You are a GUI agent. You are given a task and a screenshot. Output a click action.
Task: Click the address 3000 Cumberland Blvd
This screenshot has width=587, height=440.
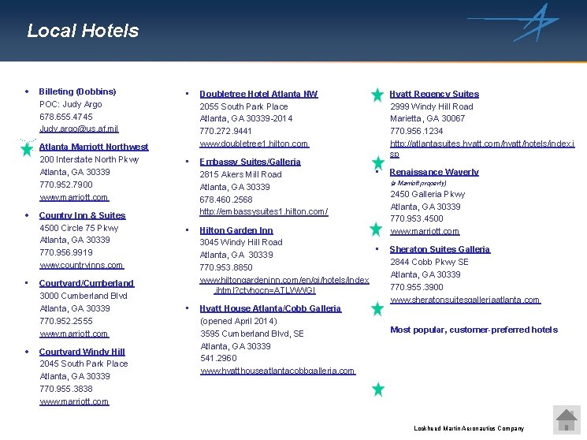[84, 296]
